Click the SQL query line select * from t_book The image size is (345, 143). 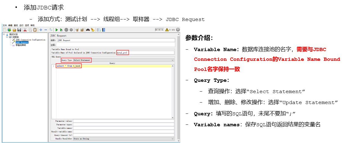[x=68, y=66]
